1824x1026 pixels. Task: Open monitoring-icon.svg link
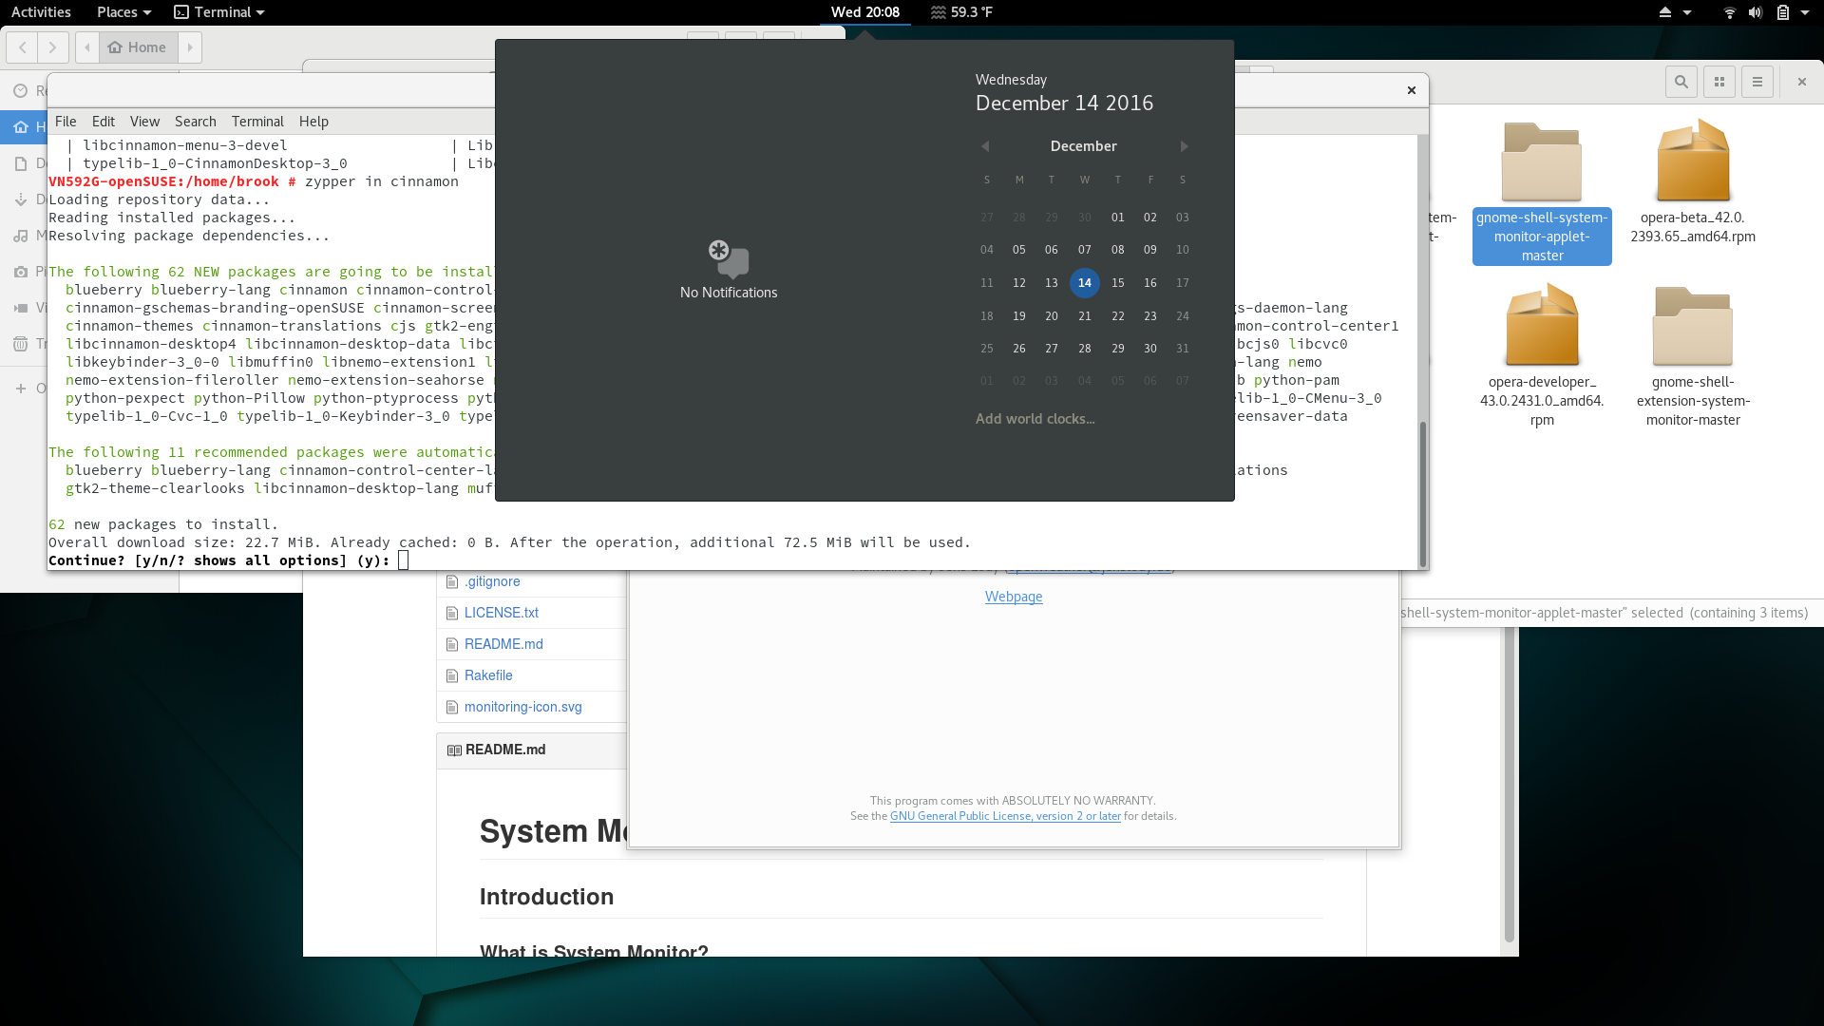pyautogui.click(x=523, y=707)
